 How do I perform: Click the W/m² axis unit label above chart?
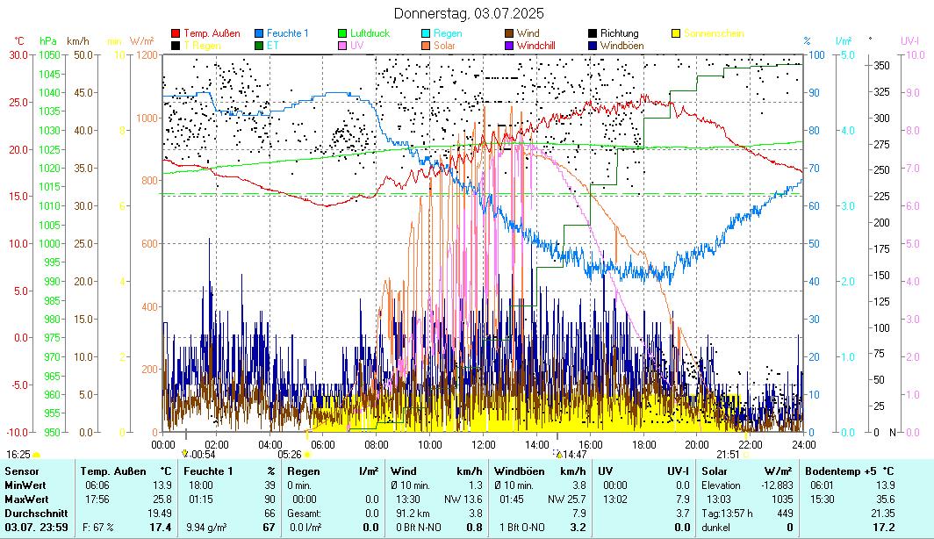142,41
